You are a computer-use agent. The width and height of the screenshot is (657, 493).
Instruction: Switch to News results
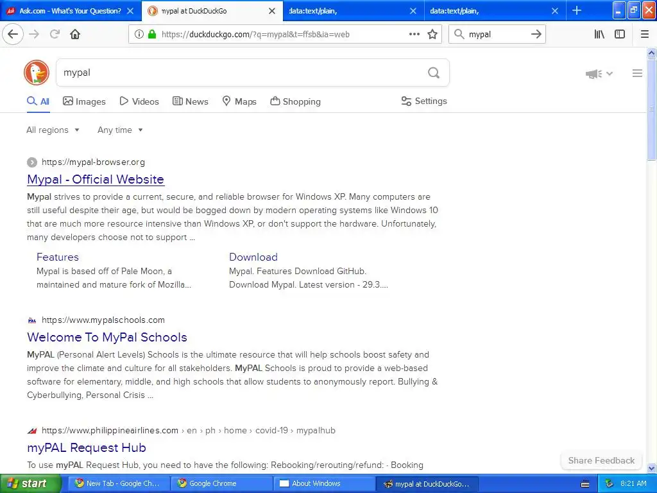pos(190,101)
